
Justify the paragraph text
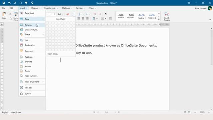pyautogui.click(x=88, y=19)
